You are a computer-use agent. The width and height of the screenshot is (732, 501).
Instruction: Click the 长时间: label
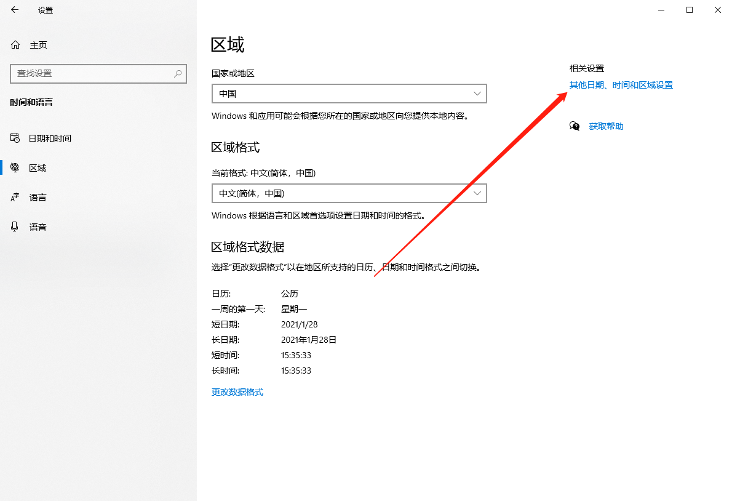tap(226, 371)
